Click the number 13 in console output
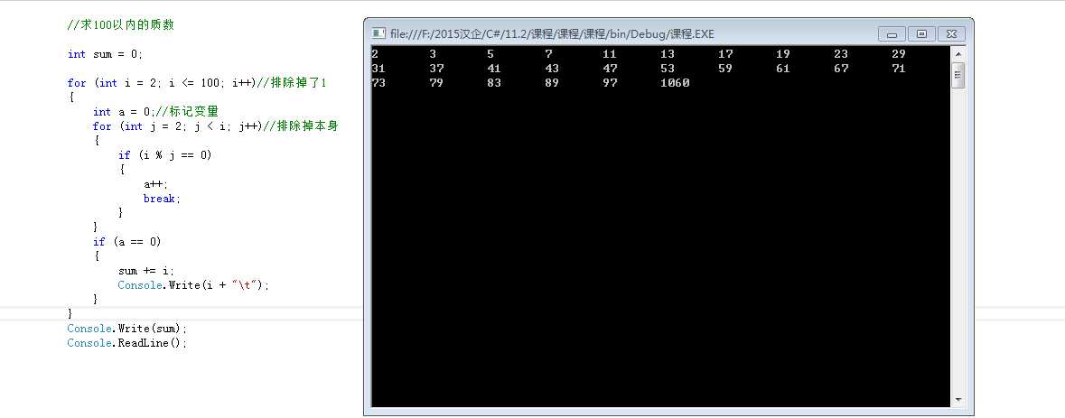1065x418 pixels. [667, 53]
